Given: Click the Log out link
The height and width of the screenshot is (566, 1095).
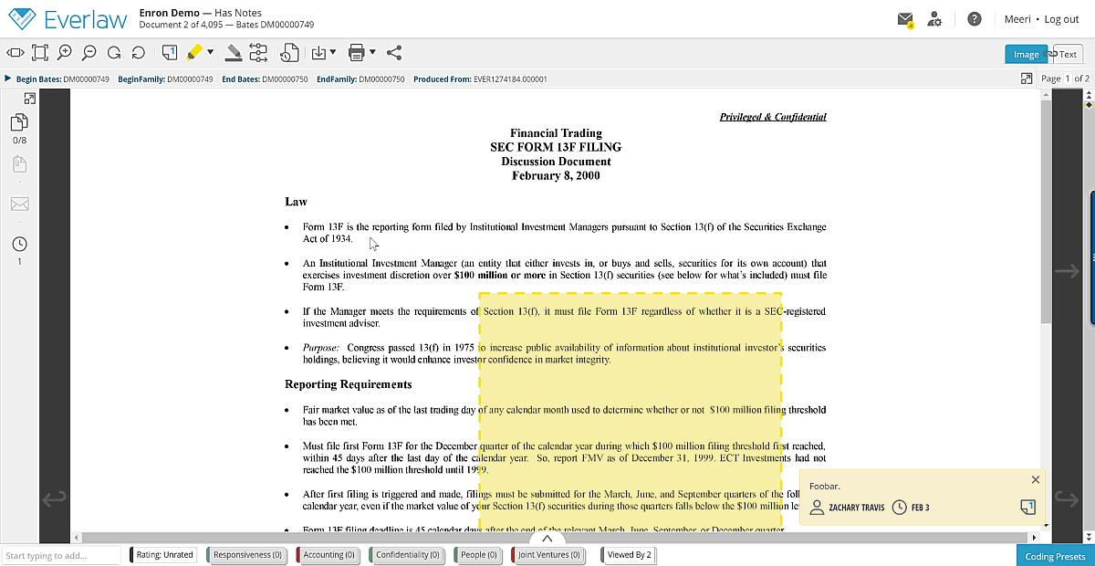Looking at the screenshot, I should [x=1061, y=18].
